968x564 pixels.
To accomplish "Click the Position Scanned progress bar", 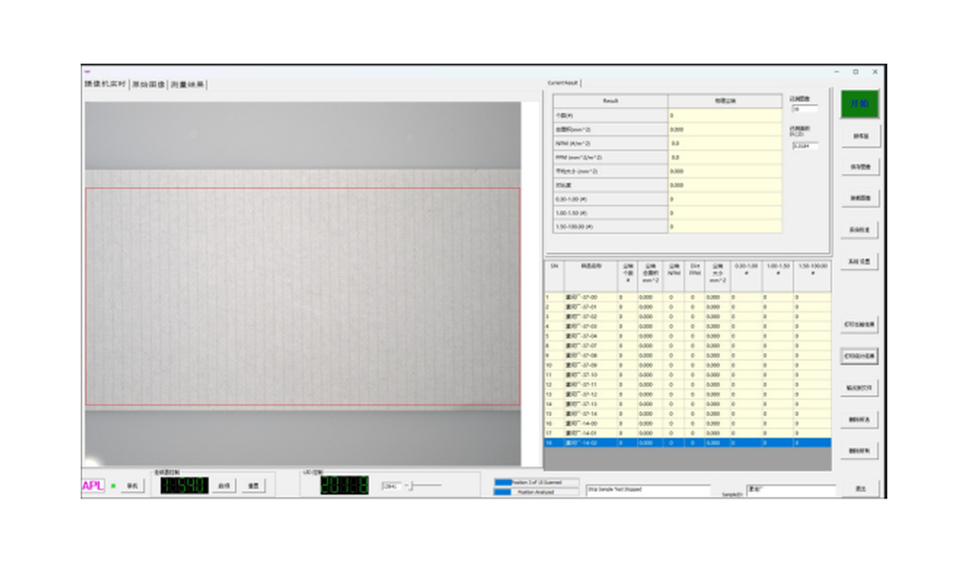I will 536,482.
